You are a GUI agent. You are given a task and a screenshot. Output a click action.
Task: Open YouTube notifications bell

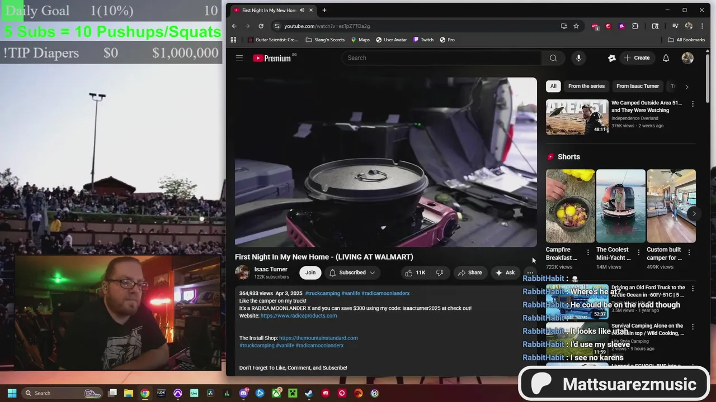coord(666,58)
